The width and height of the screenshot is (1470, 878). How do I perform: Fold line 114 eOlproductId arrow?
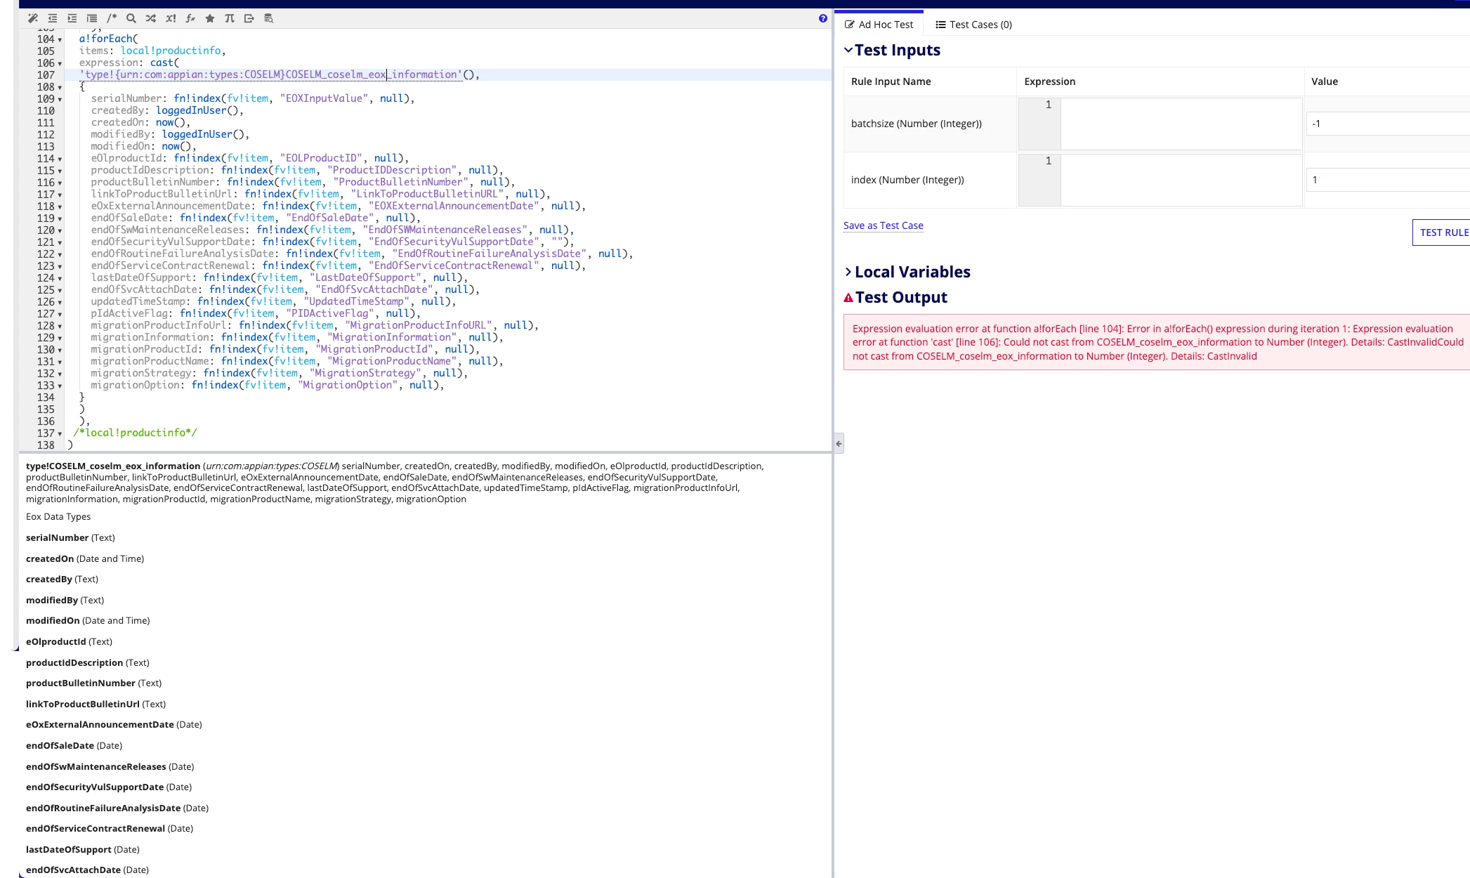point(60,159)
